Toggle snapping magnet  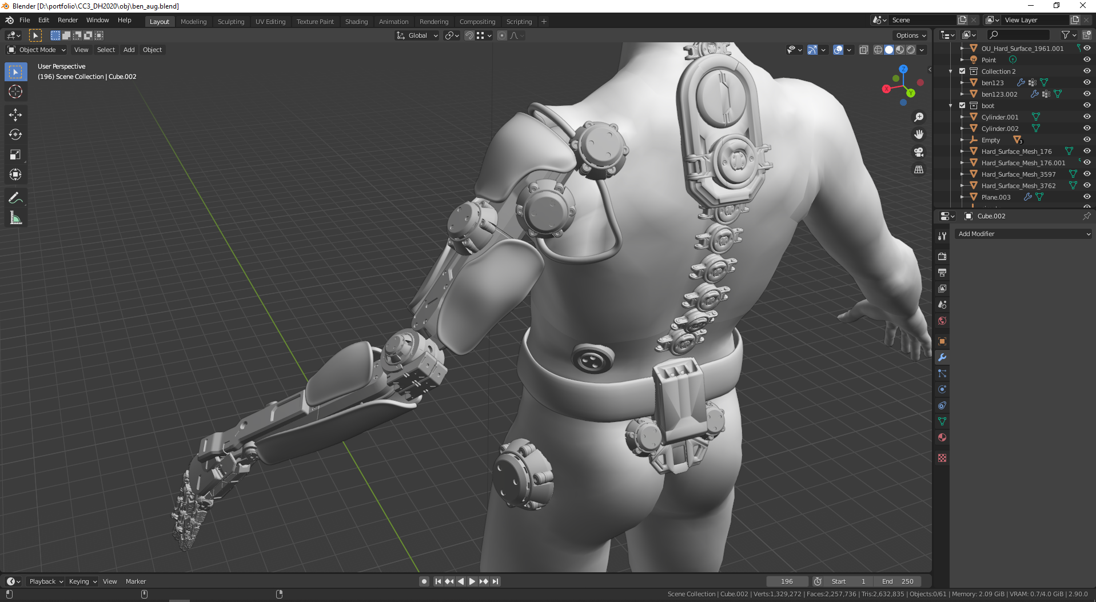pyautogui.click(x=469, y=35)
